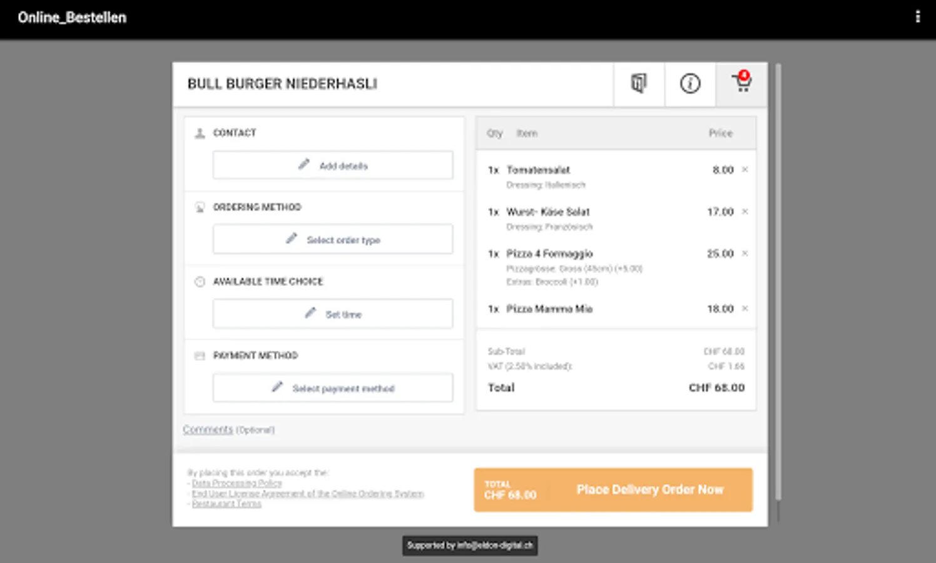
Task: Click the Item column header
Action: pos(527,133)
